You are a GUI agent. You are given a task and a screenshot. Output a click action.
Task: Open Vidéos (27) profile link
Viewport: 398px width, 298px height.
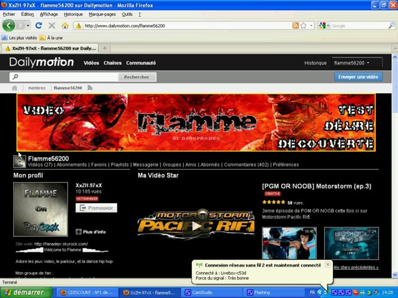pos(40,165)
